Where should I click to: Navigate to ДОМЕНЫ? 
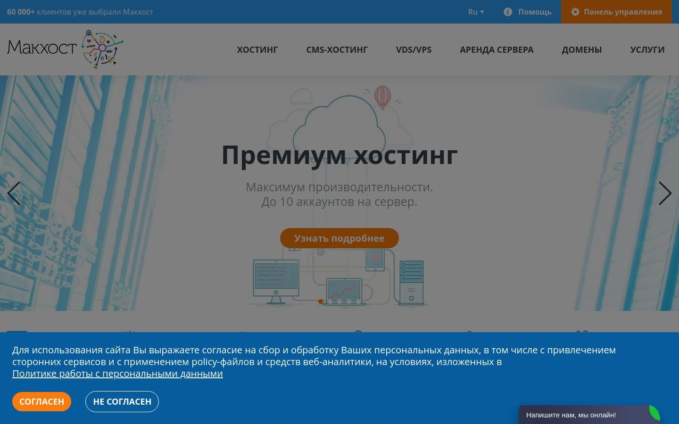pyautogui.click(x=582, y=49)
